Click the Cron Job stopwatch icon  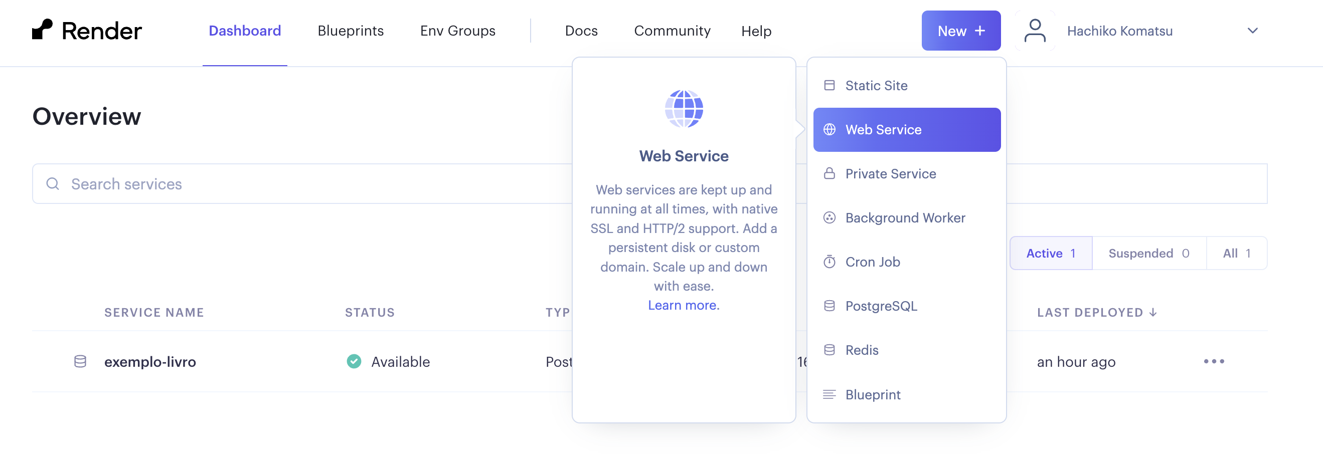(x=829, y=262)
